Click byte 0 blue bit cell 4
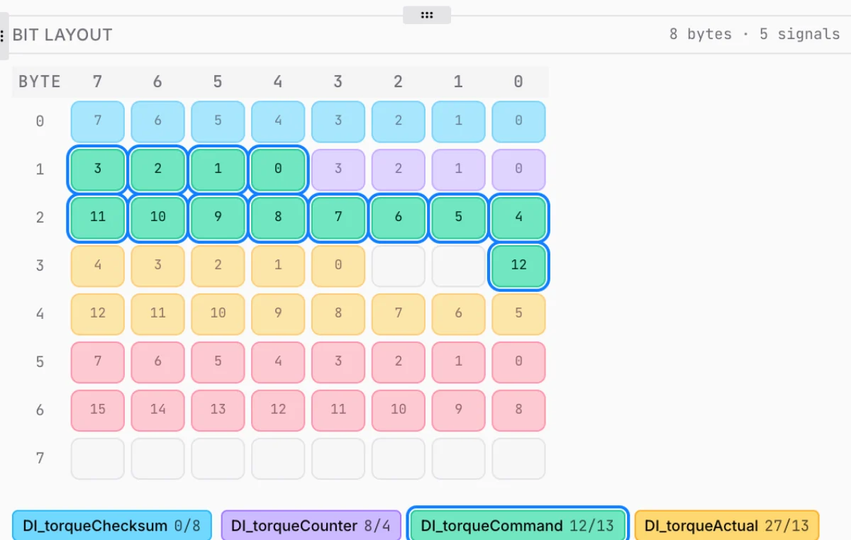 point(278,120)
